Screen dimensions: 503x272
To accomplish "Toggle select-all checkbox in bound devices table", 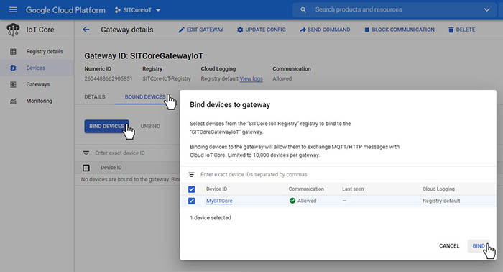I will click(x=86, y=168).
